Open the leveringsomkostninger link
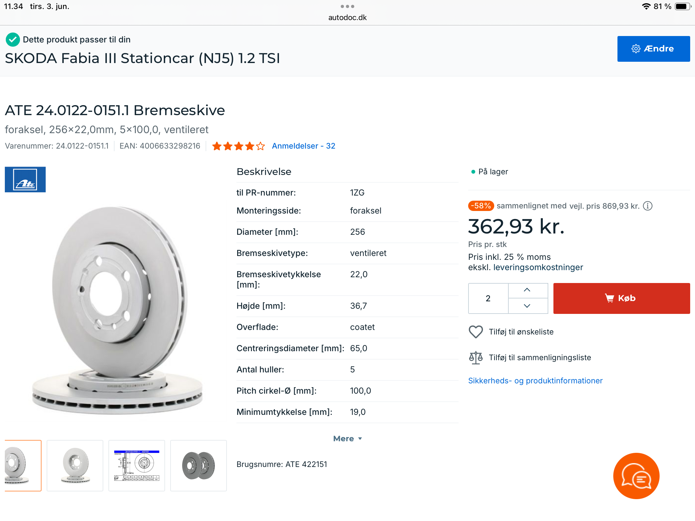The height and width of the screenshot is (521, 695). (x=538, y=267)
